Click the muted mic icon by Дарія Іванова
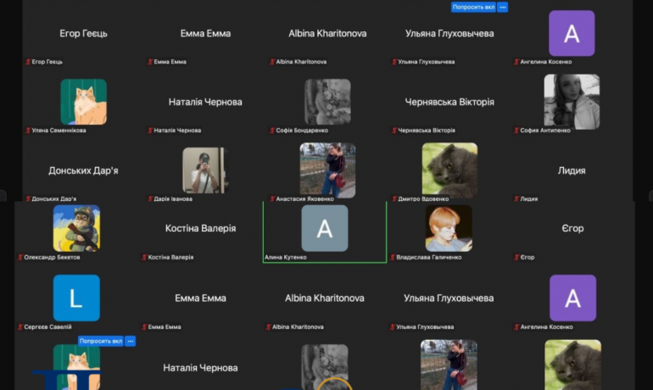Viewport: 653px width, 390px height. click(150, 199)
